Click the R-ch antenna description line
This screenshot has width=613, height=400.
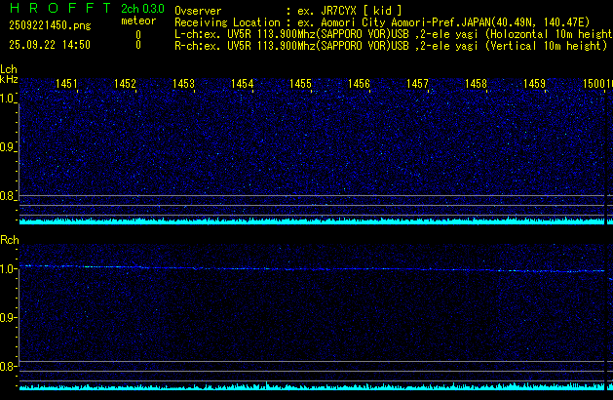tap(390, 45)
